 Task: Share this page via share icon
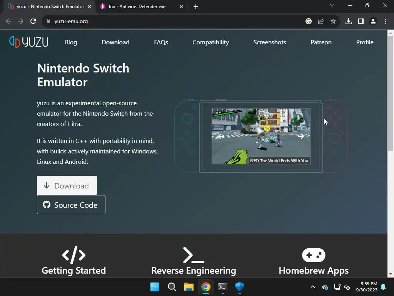(321, 22)
